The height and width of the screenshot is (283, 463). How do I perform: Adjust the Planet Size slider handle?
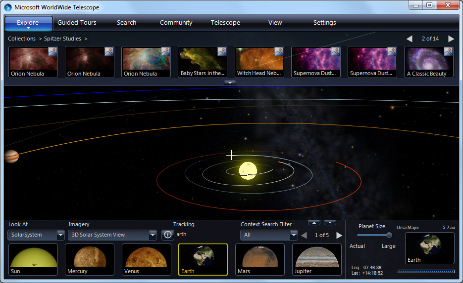[x=389, y=235]
